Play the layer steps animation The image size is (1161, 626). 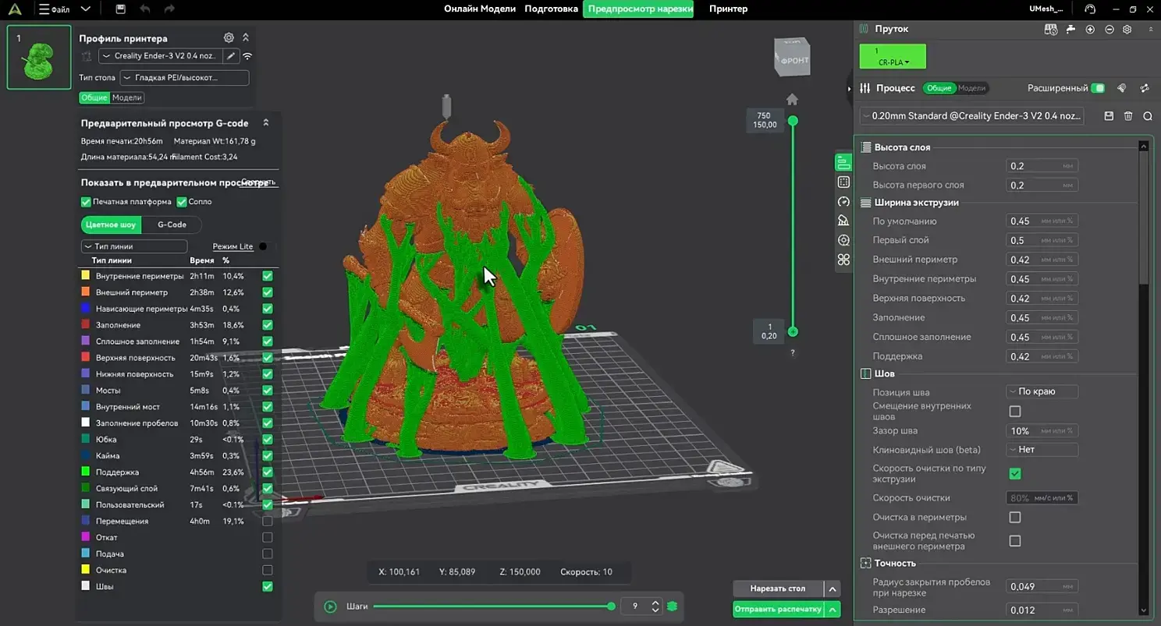pos(330,607)
